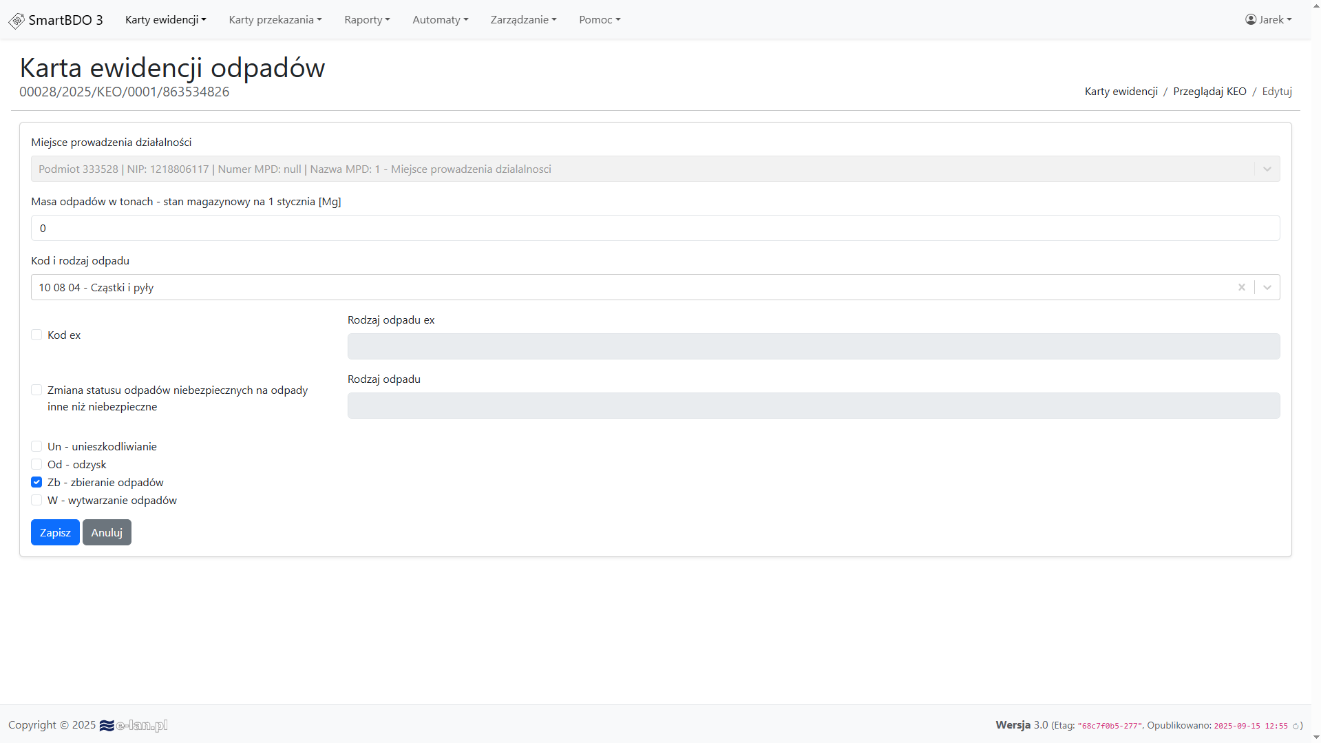The height and width of the screenshot is (743, 1321).
Task: Enable the Kod ex checkbox
Action: (36, 335)
